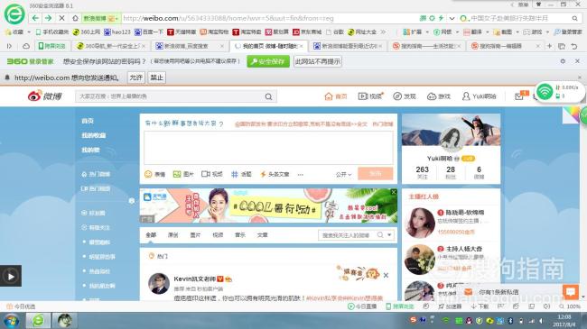Open the Yuki profile avatar picture
Viewport: 587px width, 329px height.
pos(452,139)
